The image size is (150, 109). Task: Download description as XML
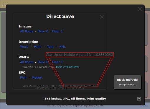62,47
